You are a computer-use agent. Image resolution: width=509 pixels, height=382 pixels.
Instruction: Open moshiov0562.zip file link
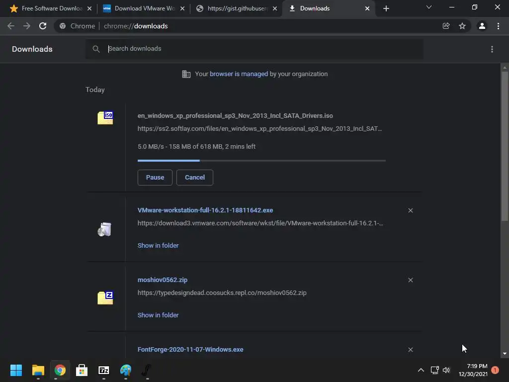(163, 280)
